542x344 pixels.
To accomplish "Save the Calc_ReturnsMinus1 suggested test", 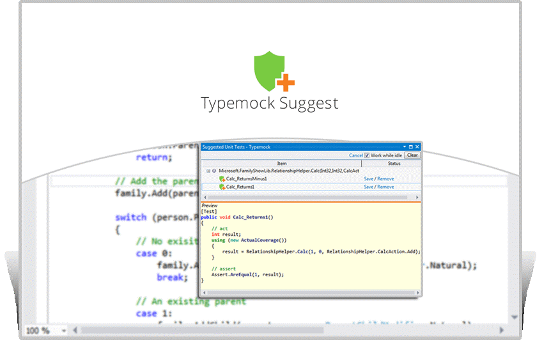I will [369, 179].
